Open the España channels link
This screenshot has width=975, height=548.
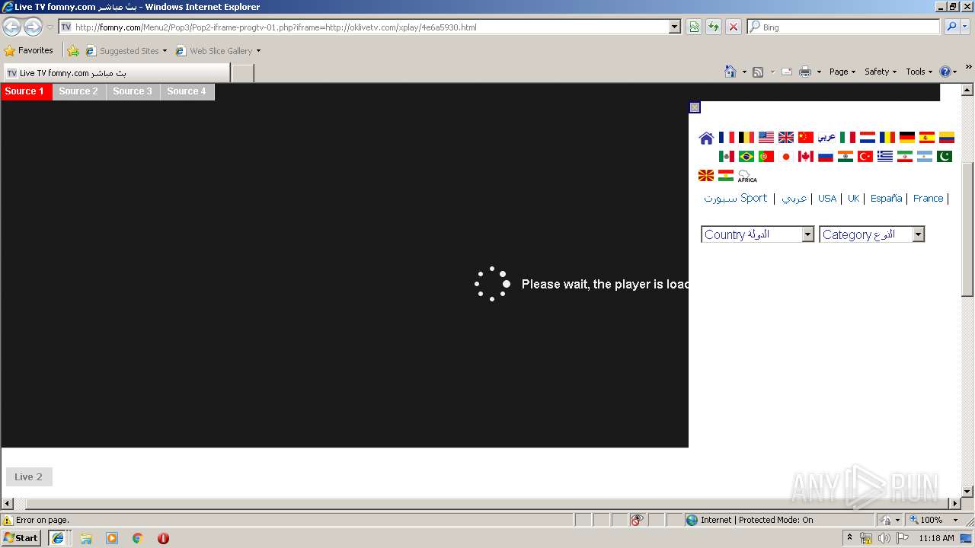[886, 198]
